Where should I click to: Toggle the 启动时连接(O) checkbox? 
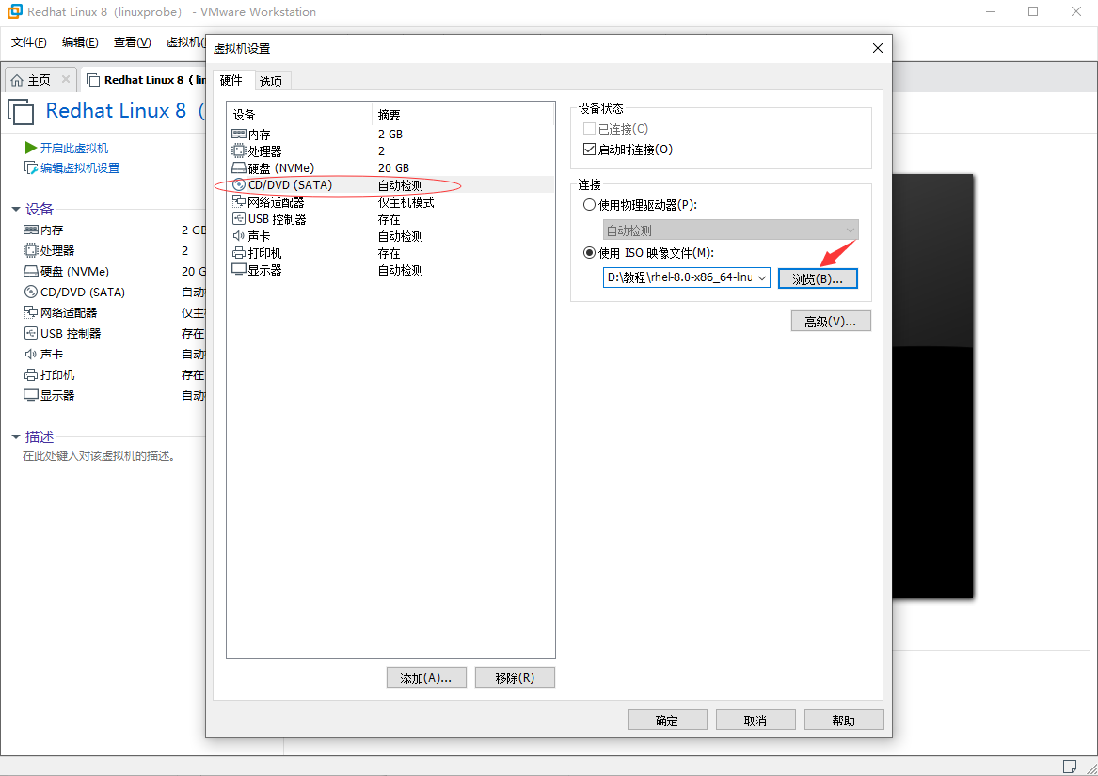coord(589,150)
